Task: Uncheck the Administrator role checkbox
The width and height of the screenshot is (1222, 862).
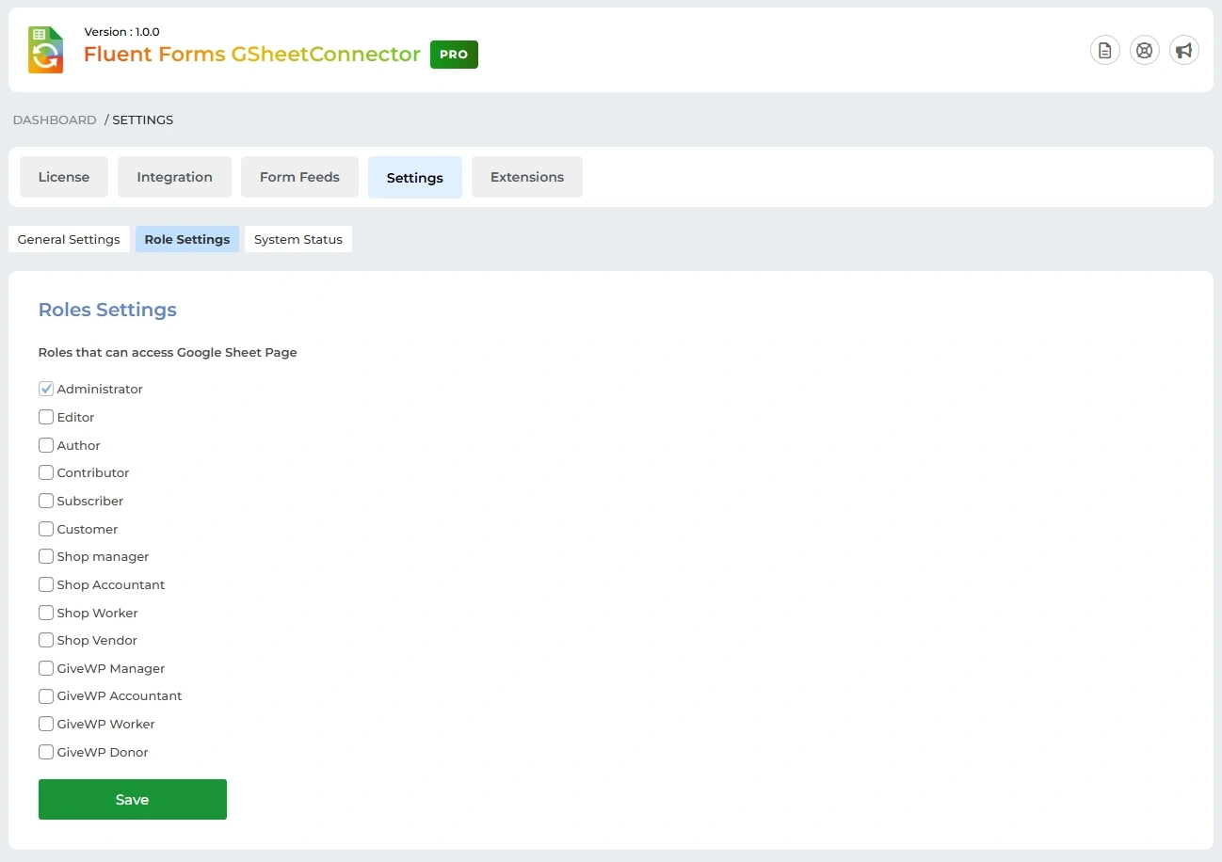Action: coord(46,389)
